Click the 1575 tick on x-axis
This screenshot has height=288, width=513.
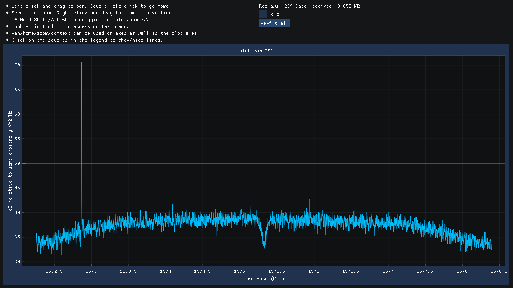tap(240, 271)
